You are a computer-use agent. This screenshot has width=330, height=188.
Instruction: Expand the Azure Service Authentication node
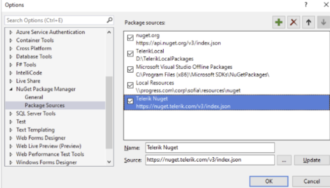pyautogui.click(x=11, y=32)
